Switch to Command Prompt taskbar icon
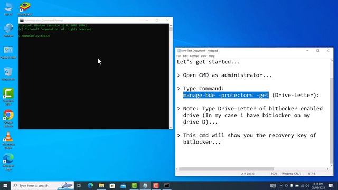 pos(167,185)
